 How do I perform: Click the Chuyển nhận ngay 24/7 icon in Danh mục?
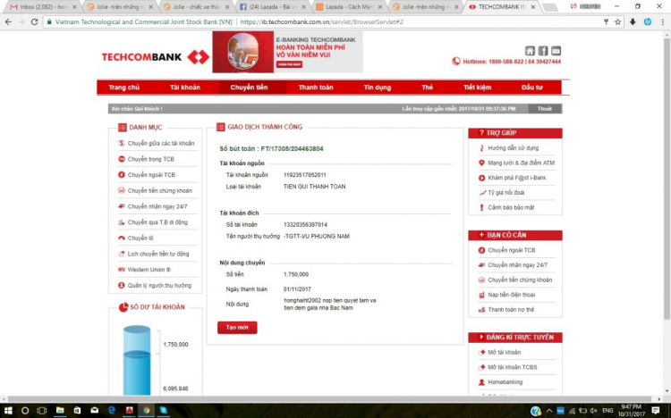pos(122,206)
